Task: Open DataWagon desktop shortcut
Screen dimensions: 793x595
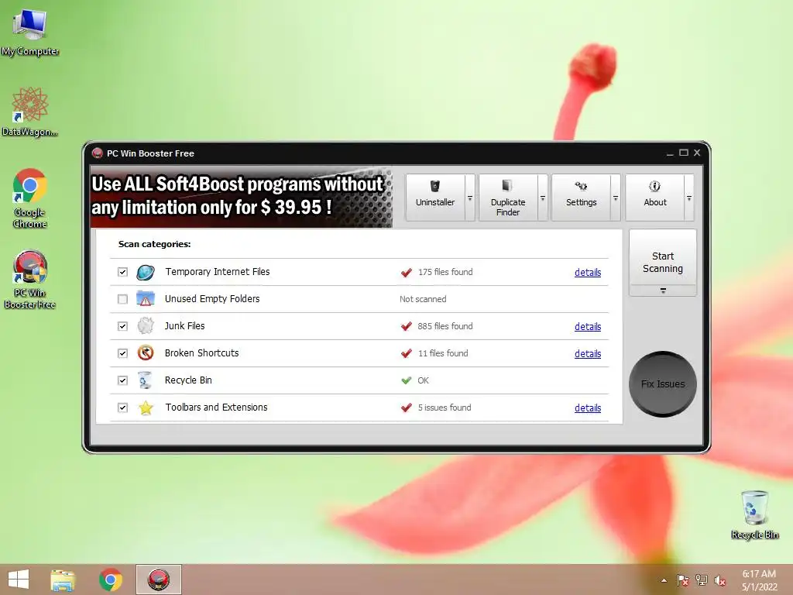Action: (30, 112)
